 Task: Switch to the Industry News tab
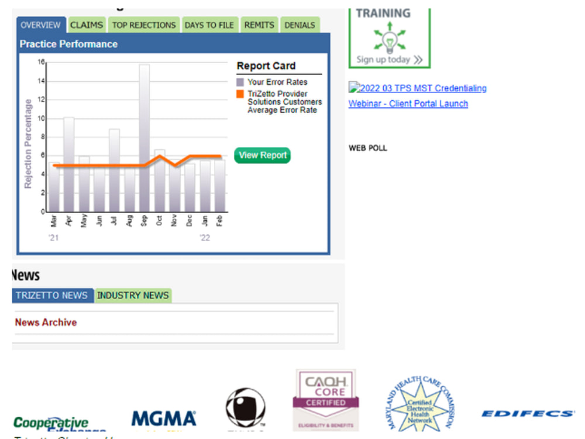pos(133,295)
